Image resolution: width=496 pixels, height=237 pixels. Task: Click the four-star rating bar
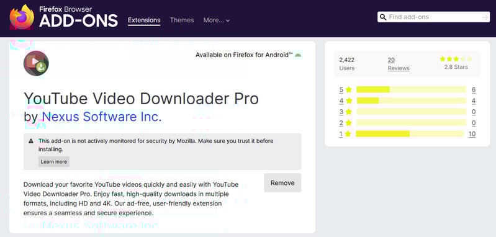[x=411, y=101]
